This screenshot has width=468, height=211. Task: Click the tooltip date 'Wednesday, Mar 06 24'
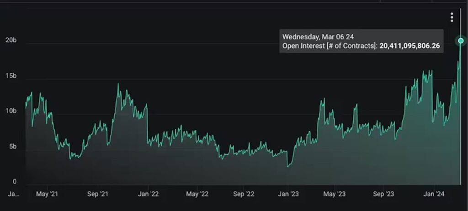(x=318, y=37)
